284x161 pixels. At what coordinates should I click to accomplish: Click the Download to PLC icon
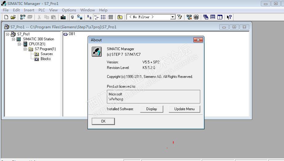click(63, 17)
